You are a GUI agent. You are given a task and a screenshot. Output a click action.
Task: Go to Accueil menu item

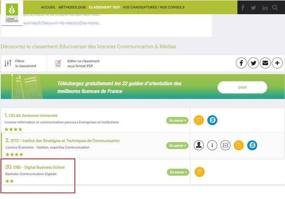click(x=48, y=7)
